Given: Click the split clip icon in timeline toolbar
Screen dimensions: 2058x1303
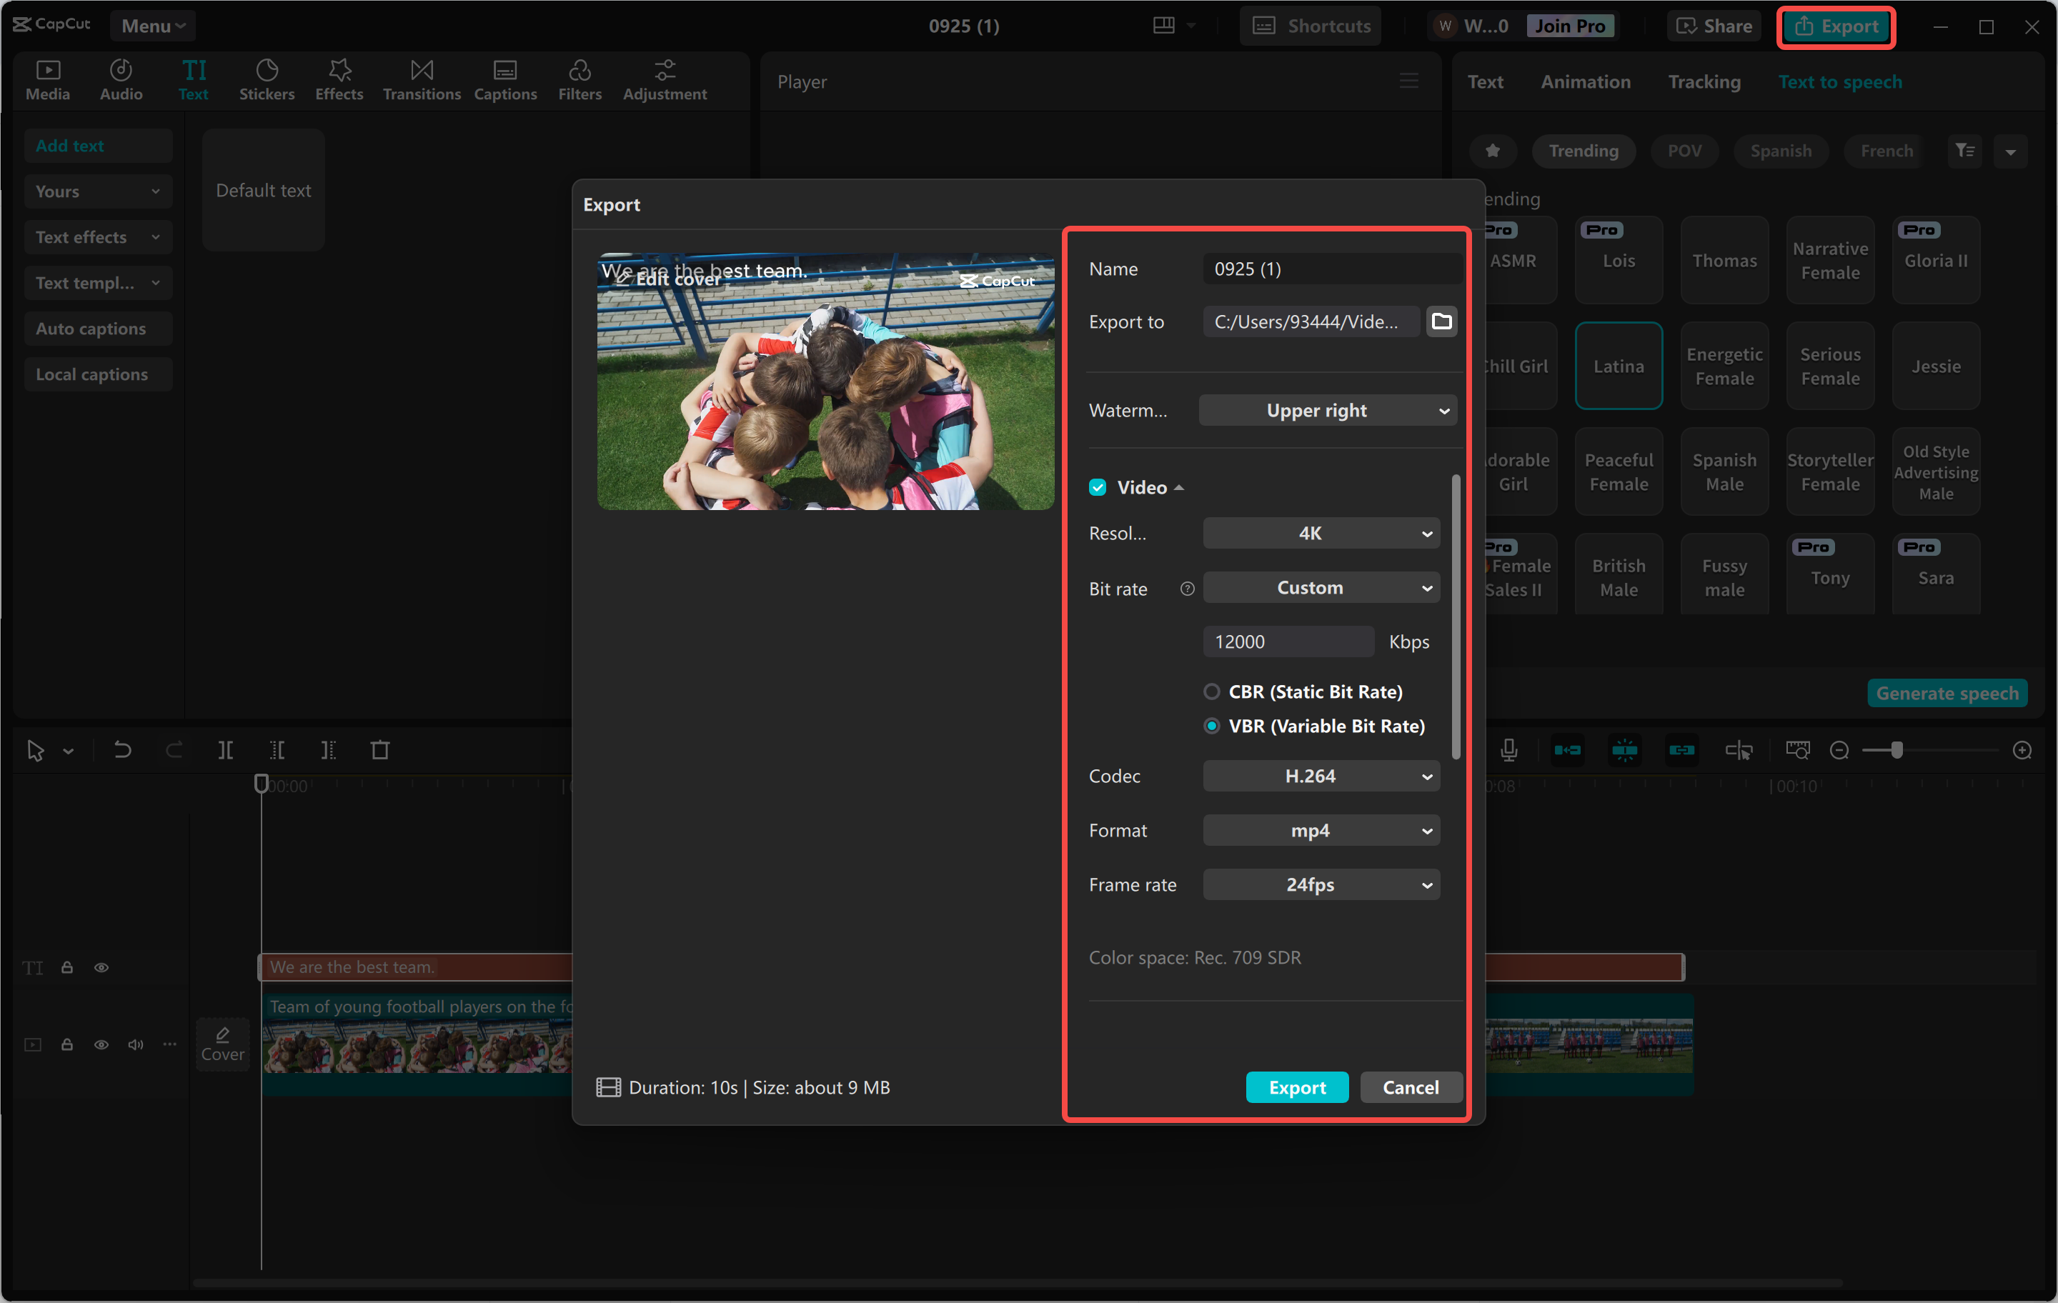Looking at the screenshot, I should 226,750.
